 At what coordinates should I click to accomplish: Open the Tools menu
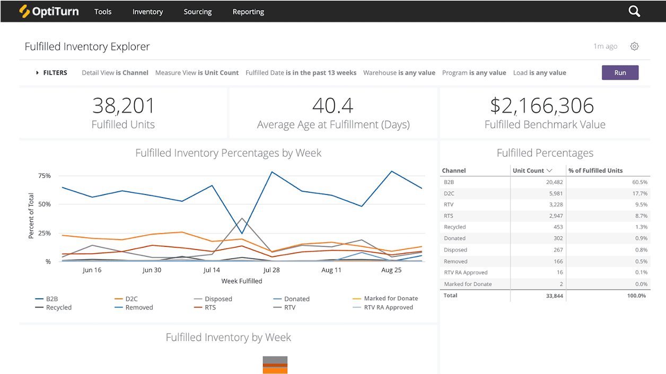[103, 12]
